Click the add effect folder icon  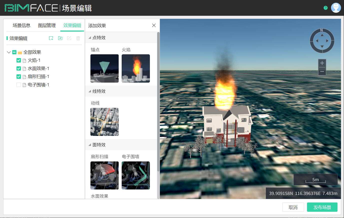coord(60,38)
